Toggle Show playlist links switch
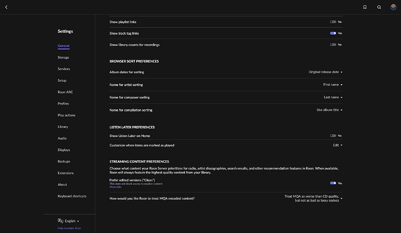This screenshot has height=233, width=401. point(333,21)
